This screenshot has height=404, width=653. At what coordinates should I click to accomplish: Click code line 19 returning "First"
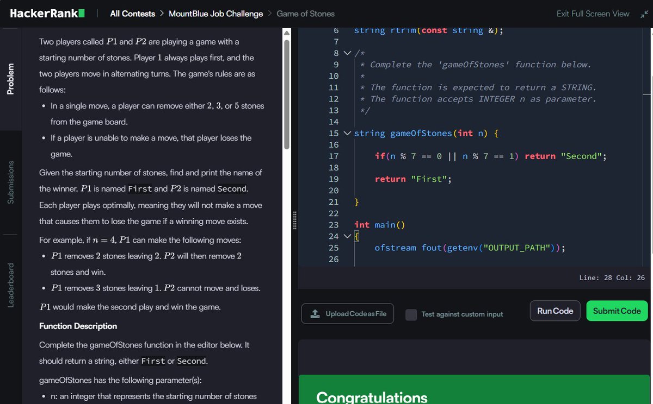[x=413, y=179]
